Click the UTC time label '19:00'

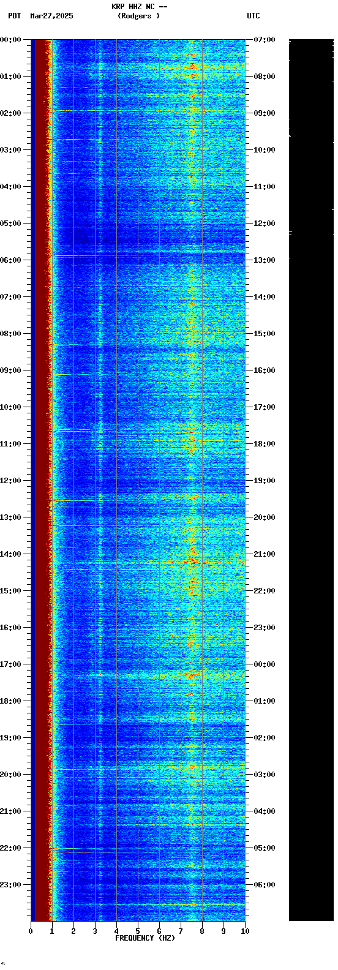coord(265,481)
